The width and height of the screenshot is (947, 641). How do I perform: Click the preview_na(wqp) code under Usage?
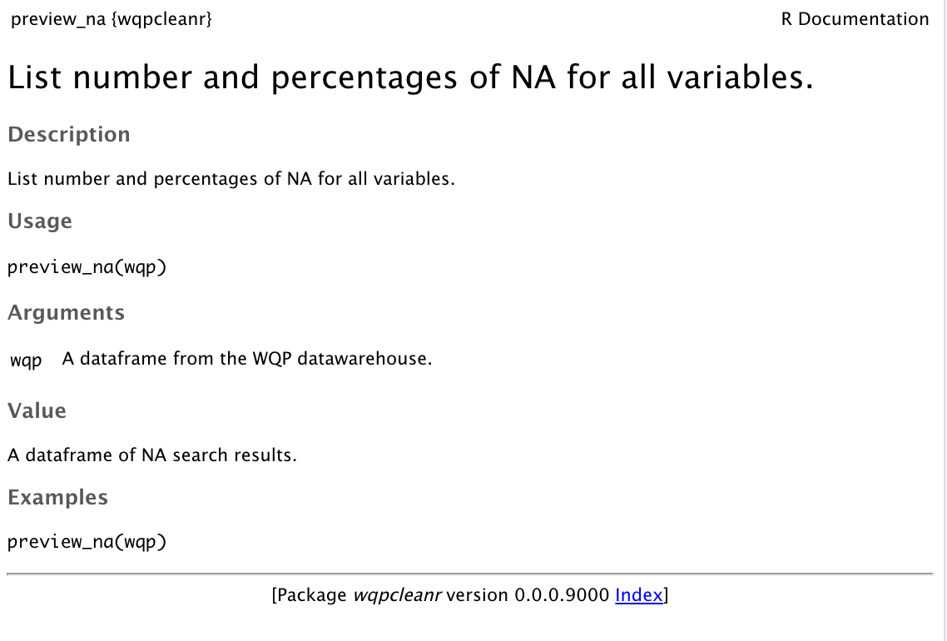[x=87, y=267]
